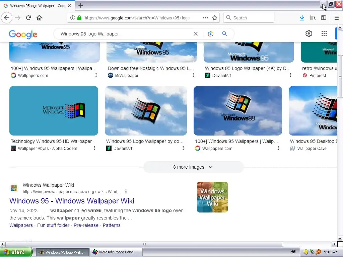Open page actions three-dot menu in address bar

coord(205,18)
